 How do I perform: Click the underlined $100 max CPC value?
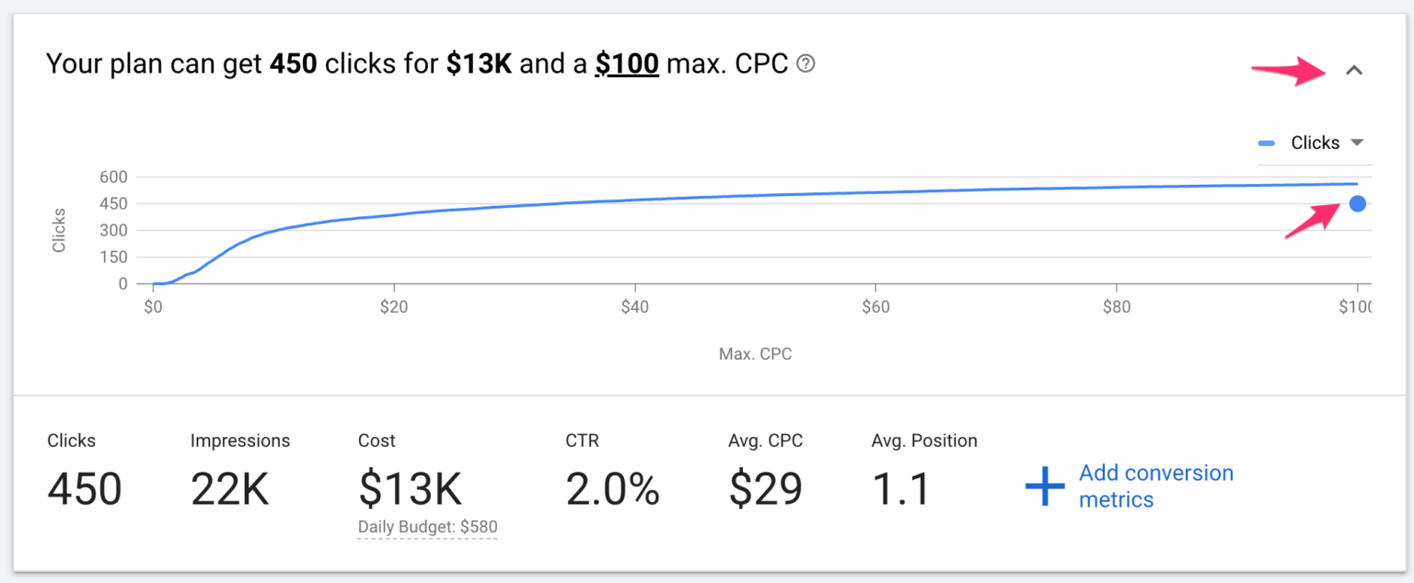coord(627,63)
